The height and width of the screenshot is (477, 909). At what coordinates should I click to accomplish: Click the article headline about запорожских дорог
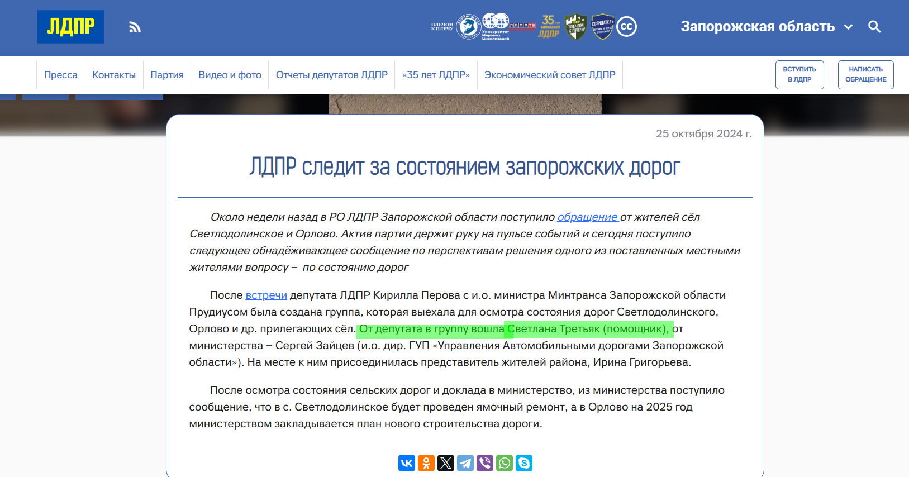coord(465,167)
